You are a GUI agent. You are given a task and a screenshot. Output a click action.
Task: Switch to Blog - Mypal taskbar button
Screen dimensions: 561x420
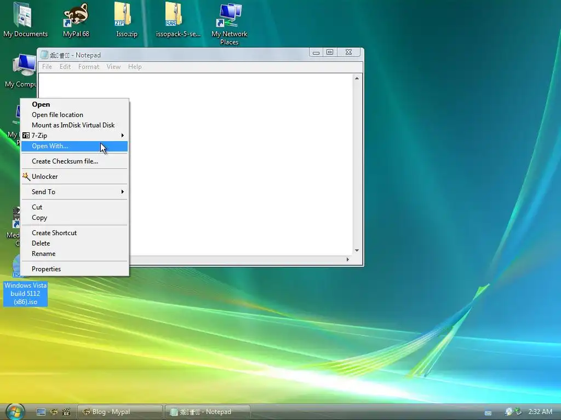tap(120, 412)
